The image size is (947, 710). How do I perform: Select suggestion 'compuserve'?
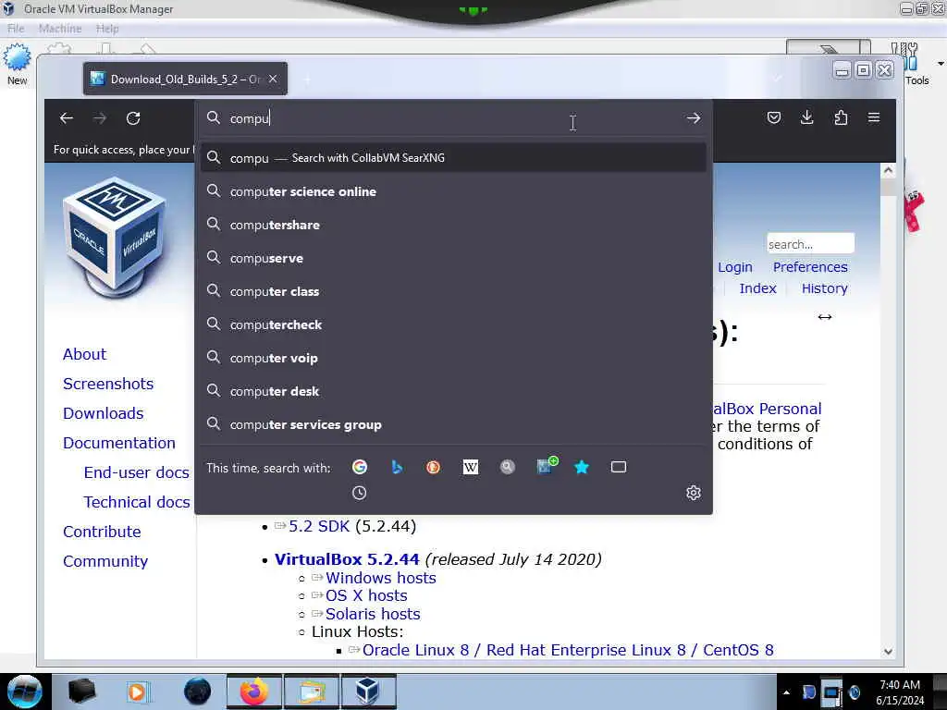453,258
